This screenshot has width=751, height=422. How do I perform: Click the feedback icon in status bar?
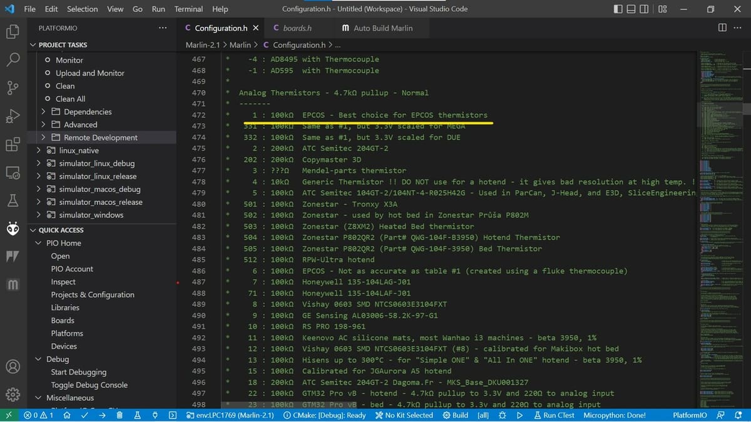pyautogui.click(x=721, y=415)
